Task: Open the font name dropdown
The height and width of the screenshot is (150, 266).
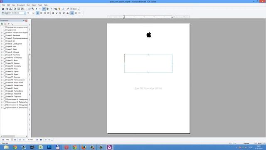Action: point(25,13)
